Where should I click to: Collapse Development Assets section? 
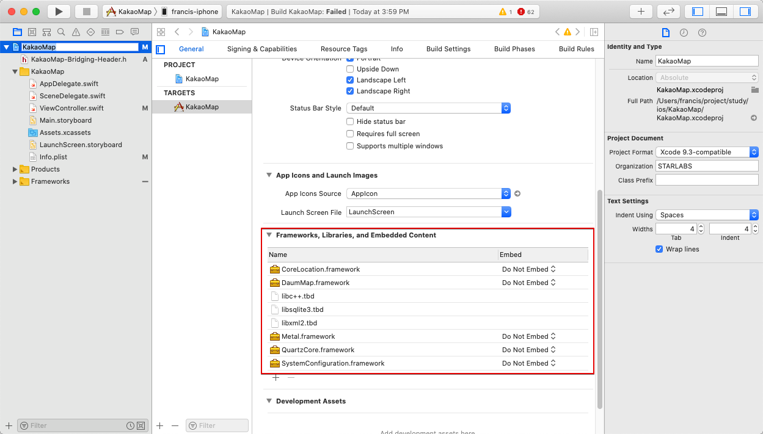[x=269, y=401]
